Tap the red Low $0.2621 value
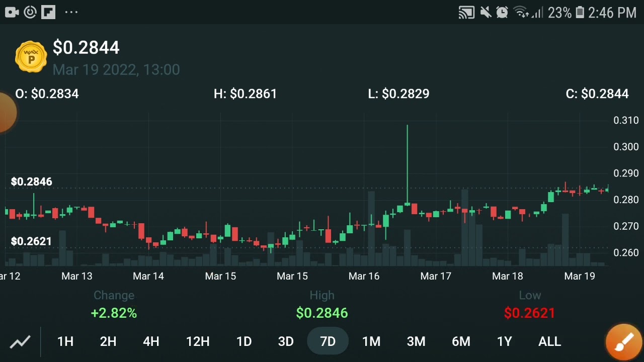Screen dimensions: 644x362 tap(529, 313)
